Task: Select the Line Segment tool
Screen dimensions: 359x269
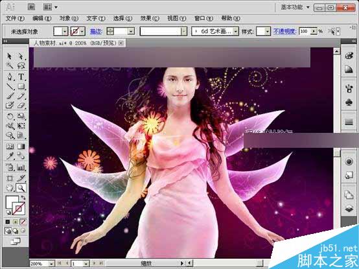Action: point(10,87)
